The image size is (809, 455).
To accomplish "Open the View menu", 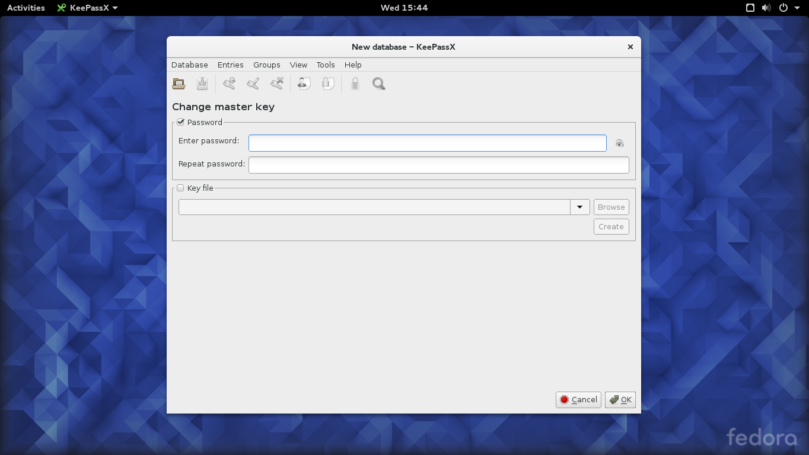I will pos(298,65).
